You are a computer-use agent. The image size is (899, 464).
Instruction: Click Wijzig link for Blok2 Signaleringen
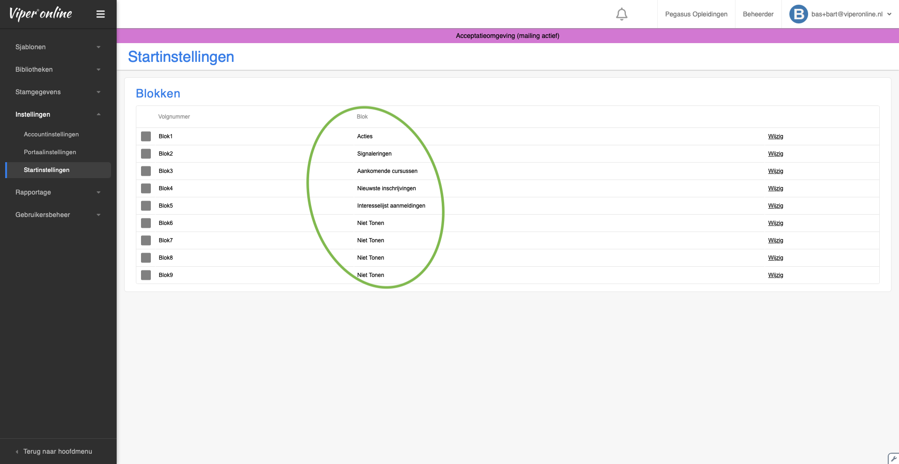point(775,154)
